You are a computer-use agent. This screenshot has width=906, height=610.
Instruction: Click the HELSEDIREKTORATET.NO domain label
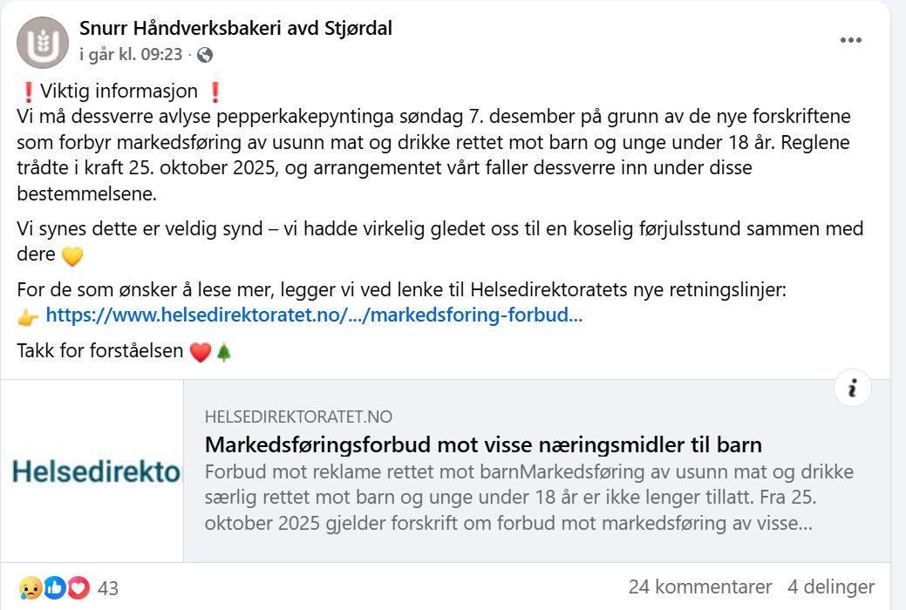tap(298, 417)
